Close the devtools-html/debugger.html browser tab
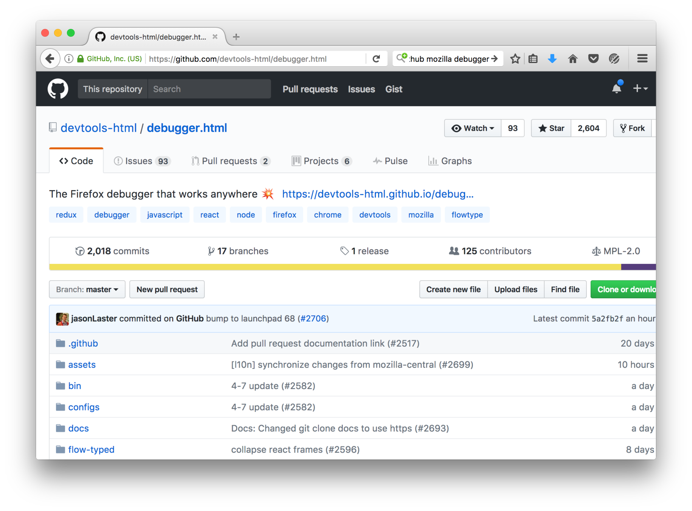Image resolution: width=692 pixels, height=511 pixels. click(x=215, y=37)
